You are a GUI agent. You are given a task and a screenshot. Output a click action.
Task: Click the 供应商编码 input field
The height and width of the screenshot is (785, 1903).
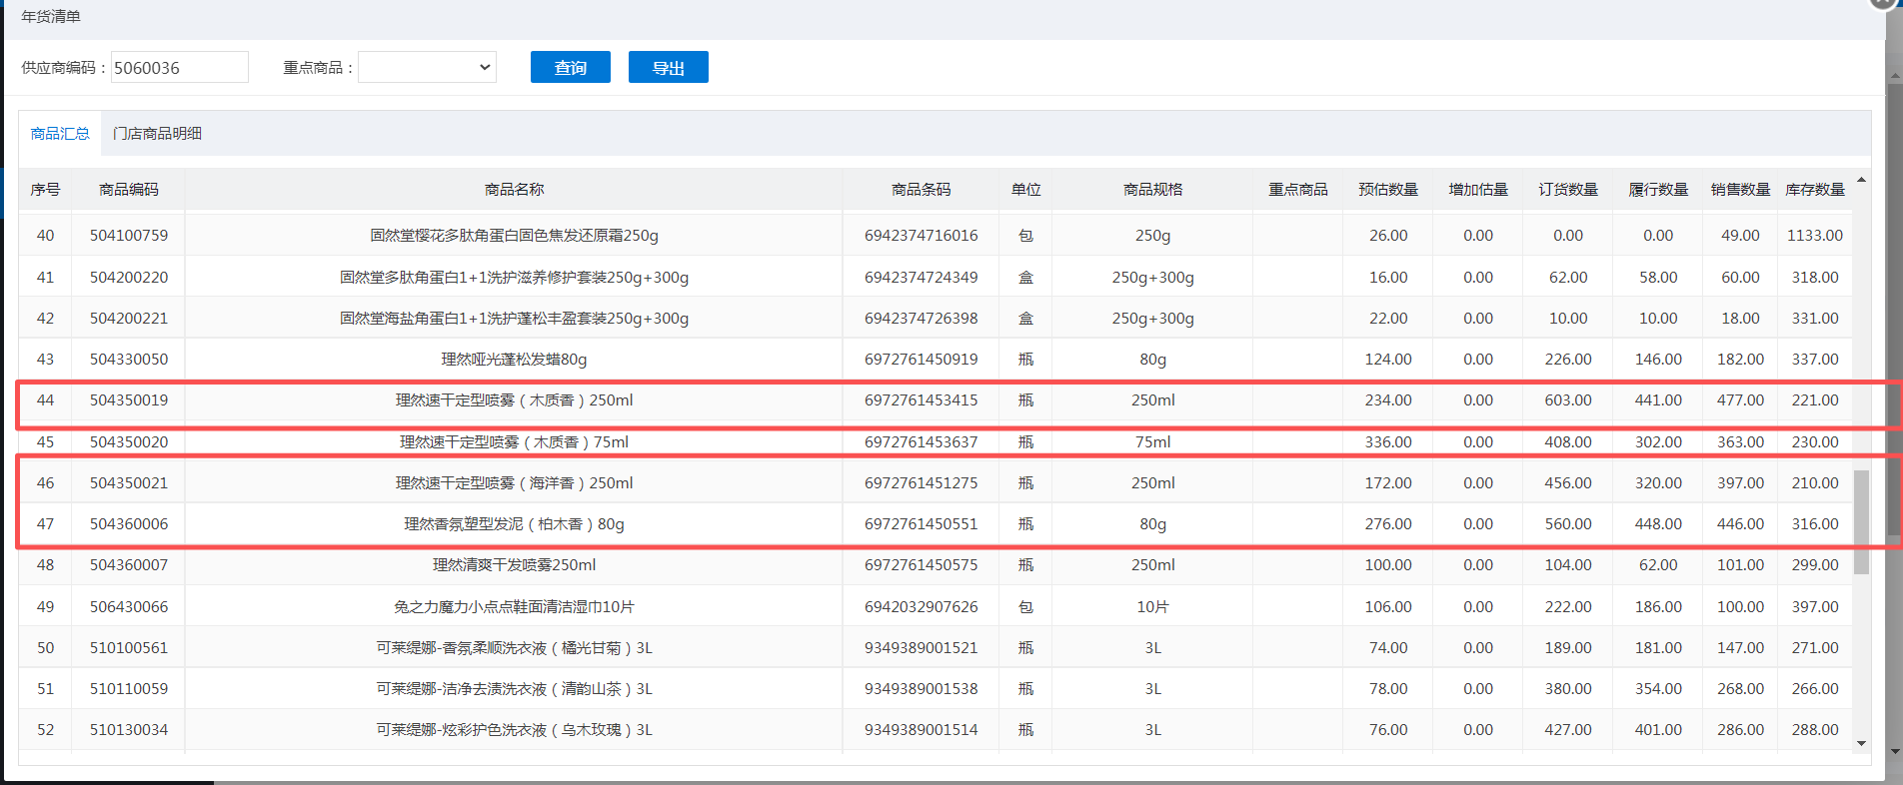179,68
